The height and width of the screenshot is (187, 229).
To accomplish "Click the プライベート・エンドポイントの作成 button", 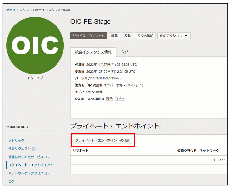I will (x=103, y=140).
